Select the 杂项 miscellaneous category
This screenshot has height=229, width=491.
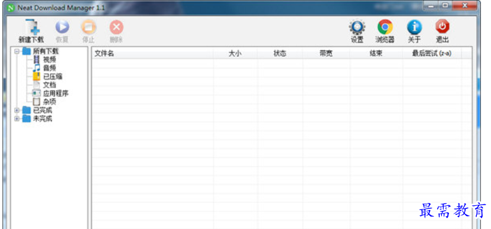click(44, 102)
